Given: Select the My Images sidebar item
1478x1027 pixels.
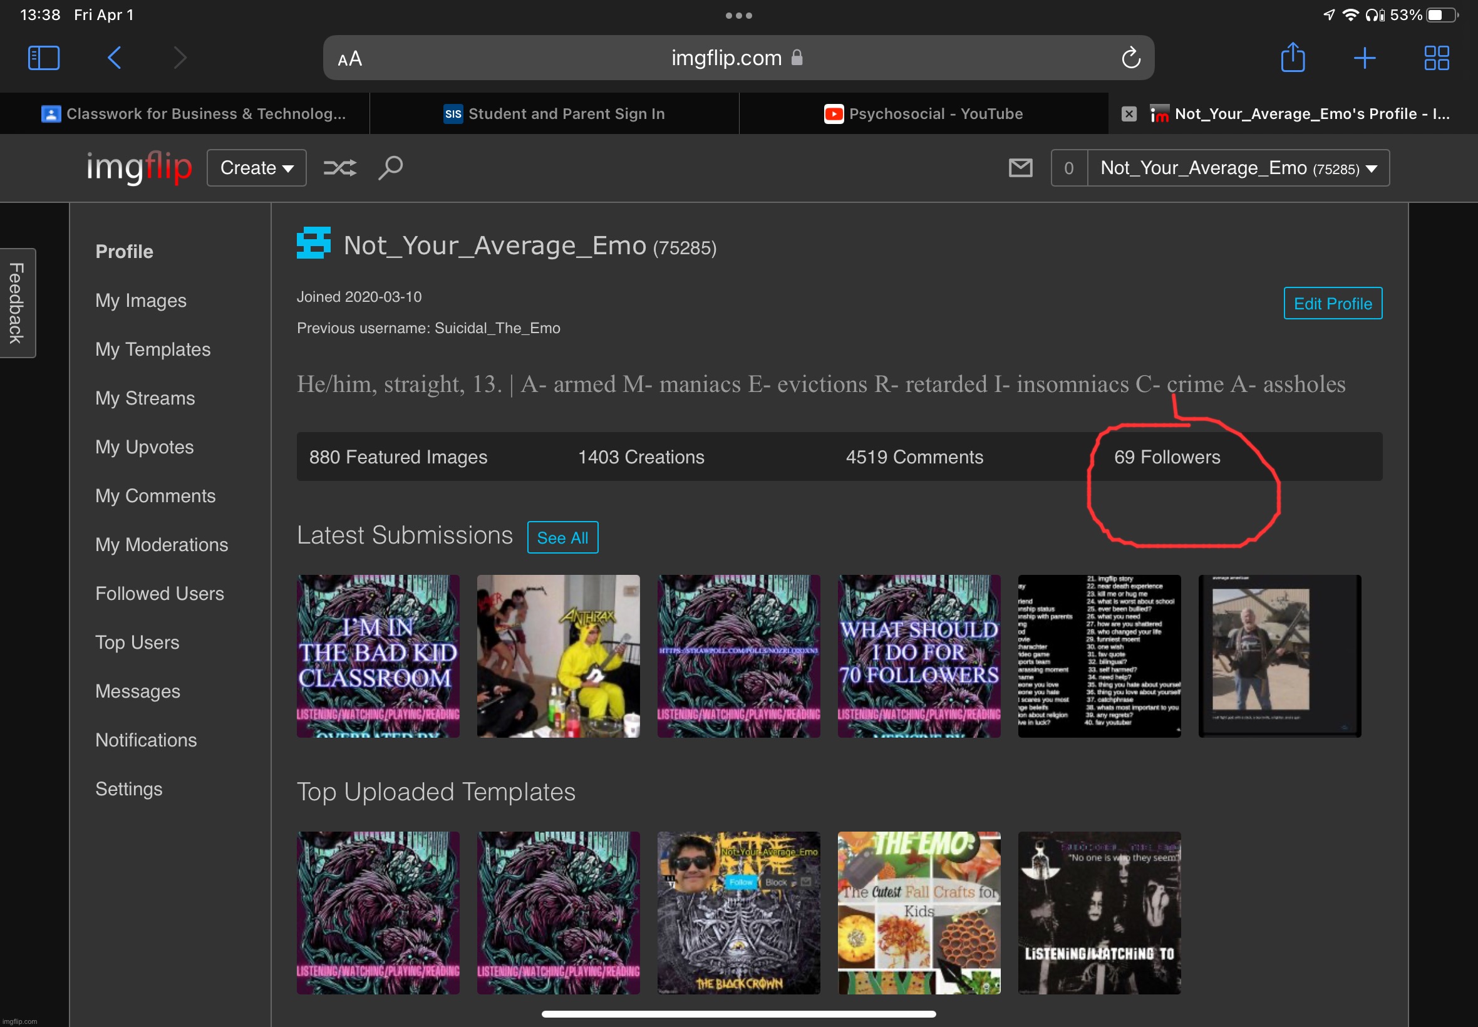Looking at the screenshot, I should tap(143, 301).
